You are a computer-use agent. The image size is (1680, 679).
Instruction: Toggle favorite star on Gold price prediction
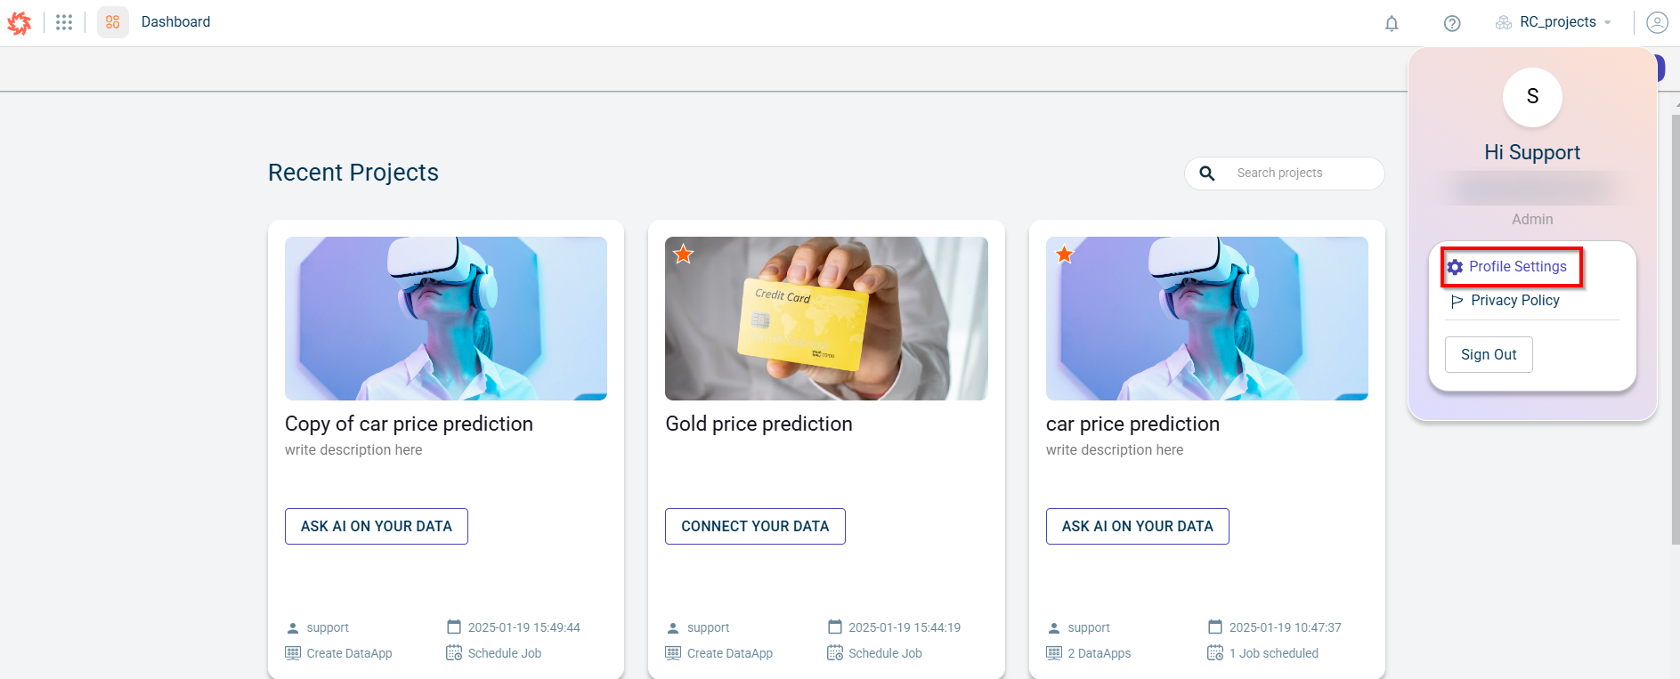point(684,255)
